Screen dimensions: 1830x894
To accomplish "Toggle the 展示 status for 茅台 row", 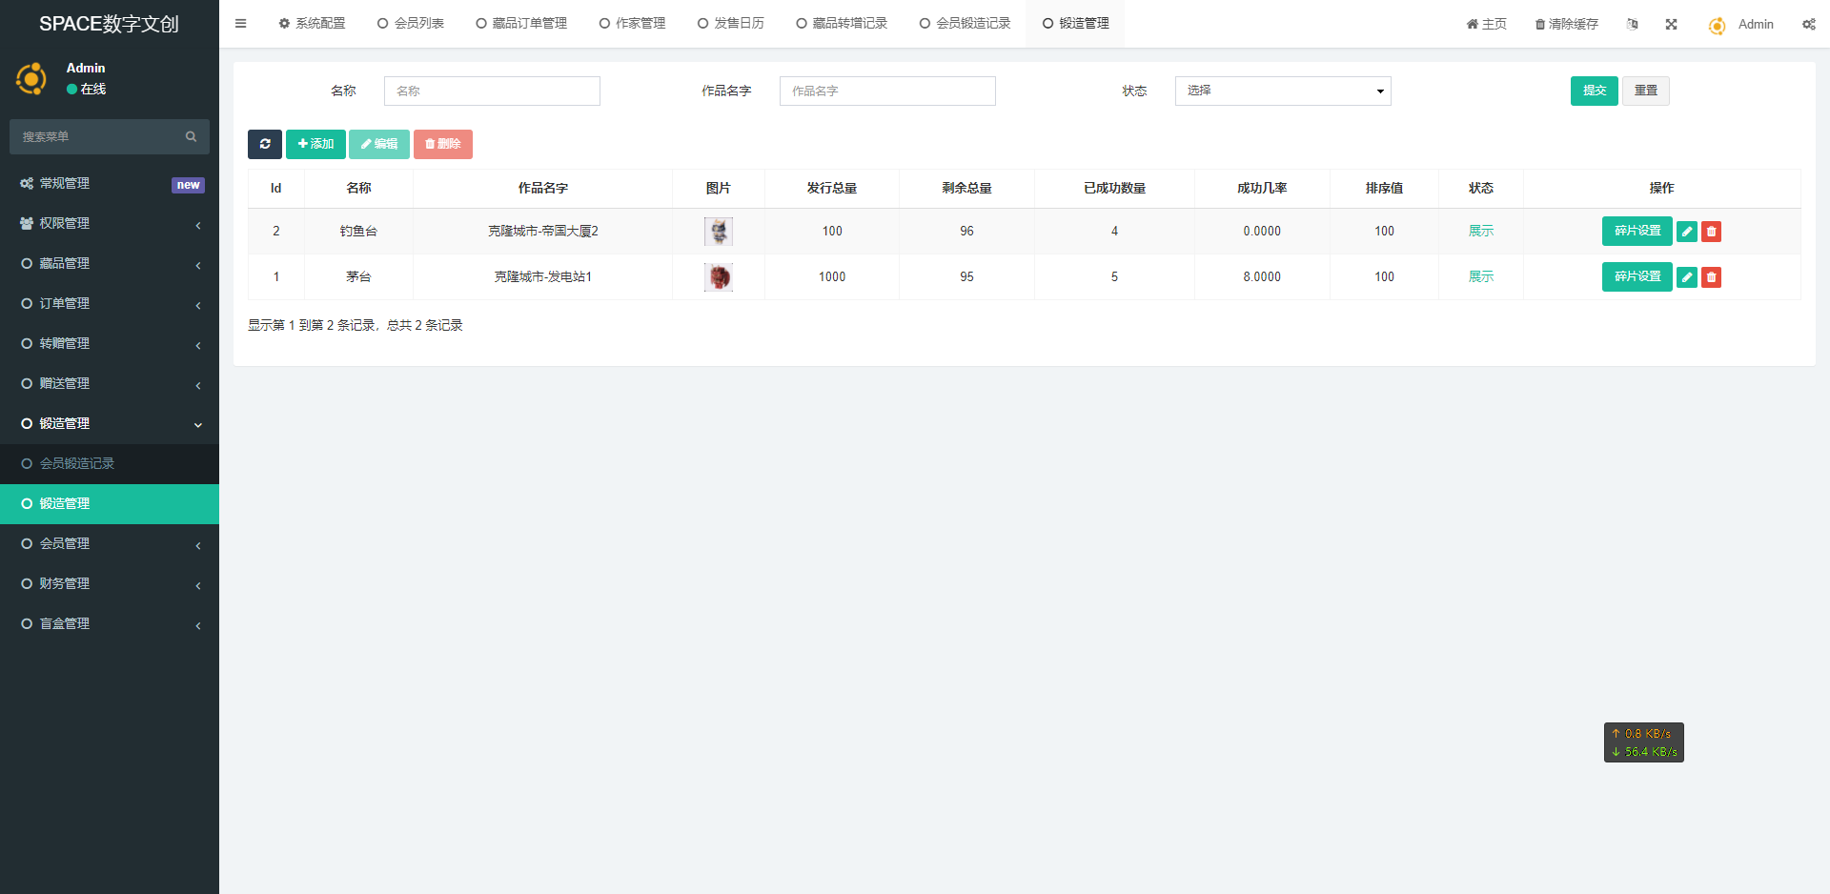I will click(x=1480, y=276).
